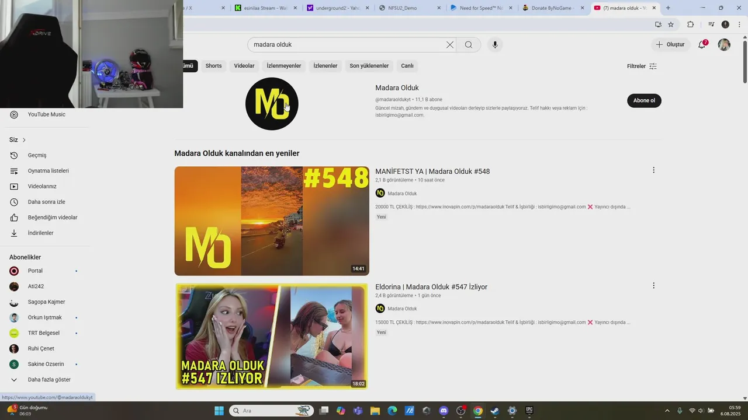Open Chrome profile avatar in toolbar
This screenshot has height=420, width=748.
coord(725,24)
